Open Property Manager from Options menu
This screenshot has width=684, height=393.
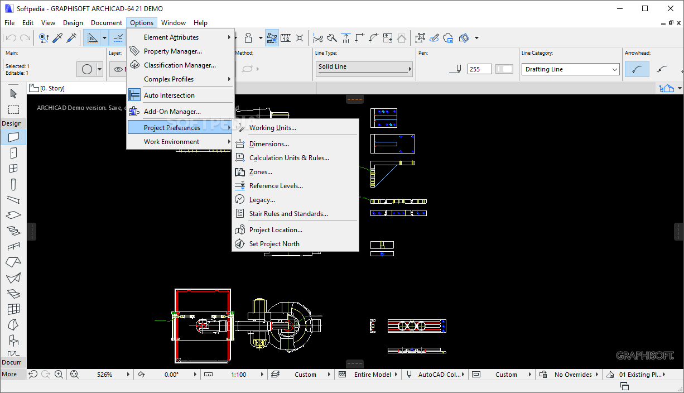pyautogui.click(x=180, y=51)
